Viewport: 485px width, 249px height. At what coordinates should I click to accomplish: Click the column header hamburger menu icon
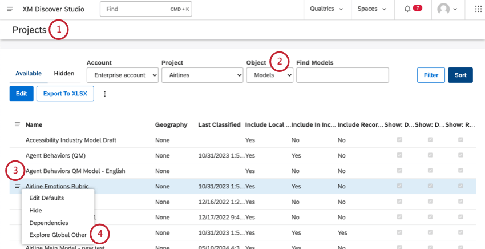(x=17, y=124)
